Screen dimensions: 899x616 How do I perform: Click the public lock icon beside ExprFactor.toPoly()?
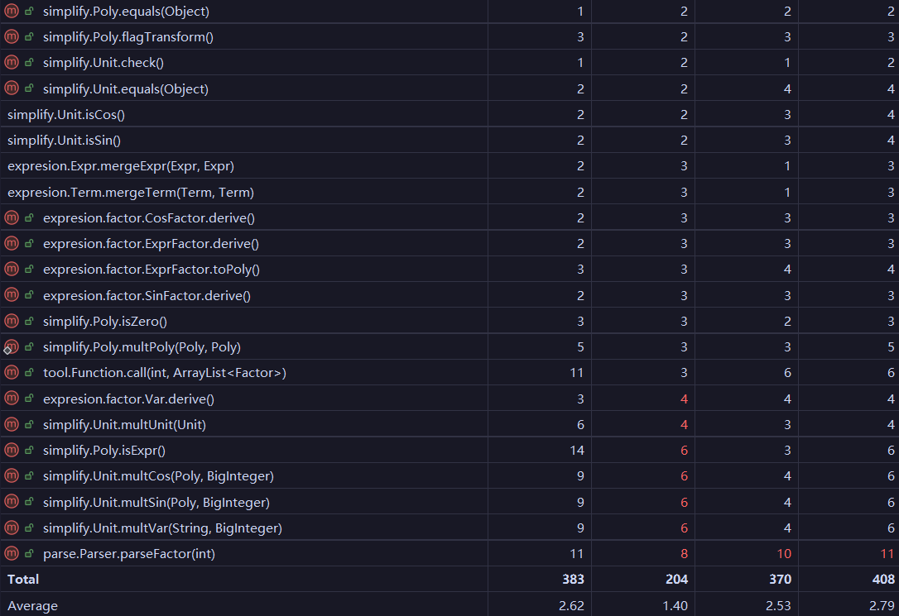click(x=30, y=270)
